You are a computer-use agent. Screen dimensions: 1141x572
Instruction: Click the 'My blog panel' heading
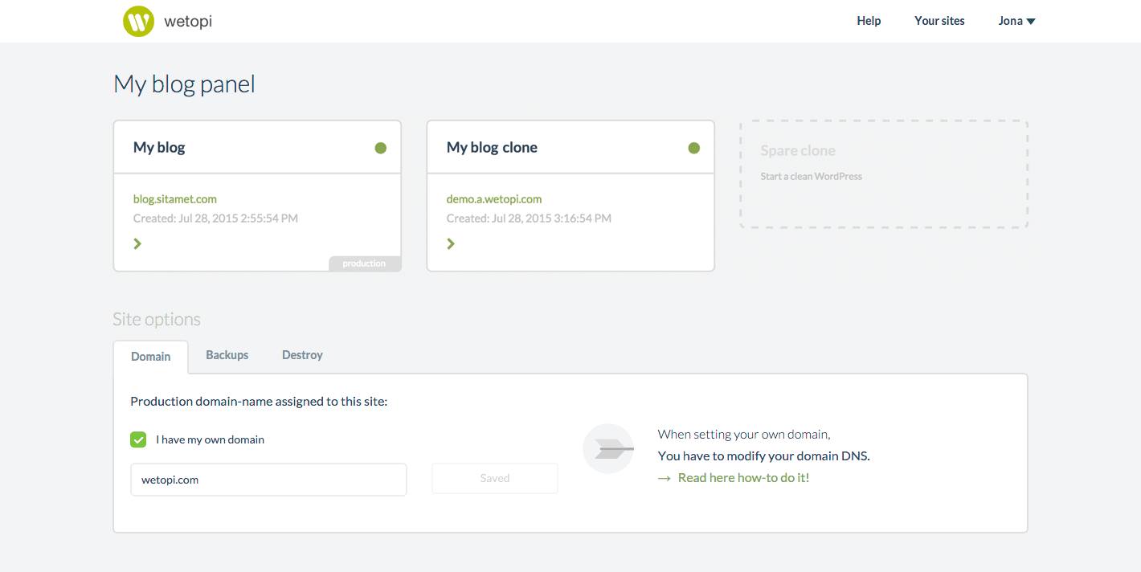click(x=184, y=84)
